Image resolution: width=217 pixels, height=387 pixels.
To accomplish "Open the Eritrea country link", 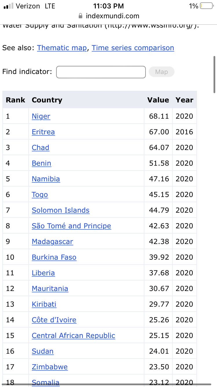I will [x=43, y=132].
